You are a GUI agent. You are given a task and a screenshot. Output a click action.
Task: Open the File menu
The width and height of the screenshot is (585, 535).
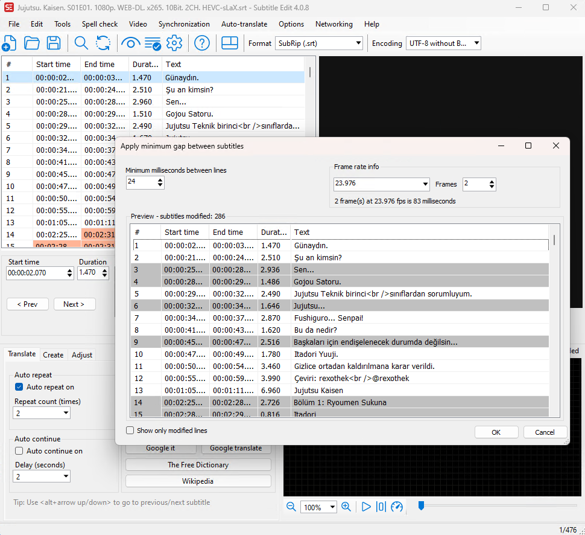pos(14,24)
